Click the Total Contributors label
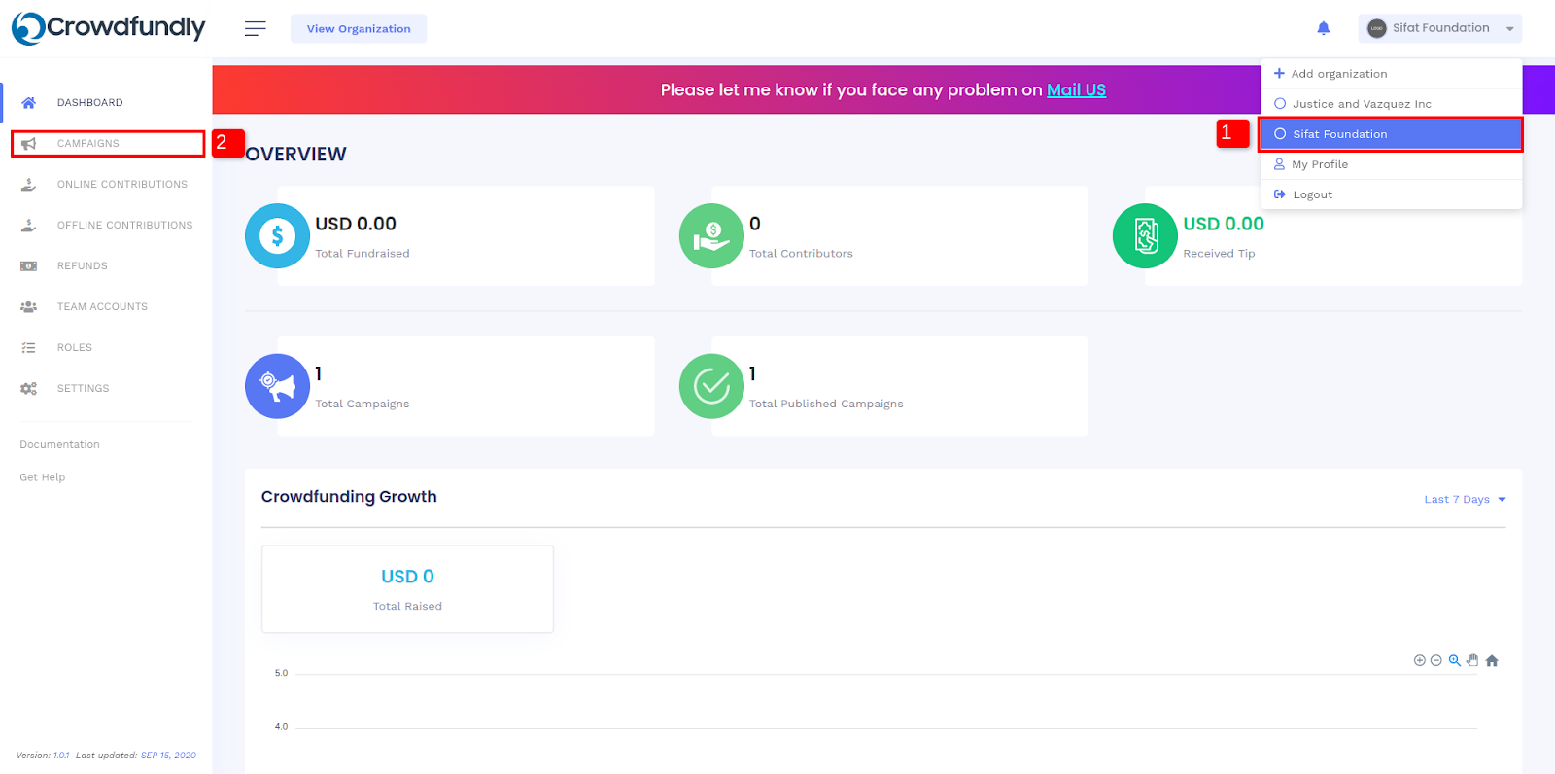 click(x=801, y=254)
